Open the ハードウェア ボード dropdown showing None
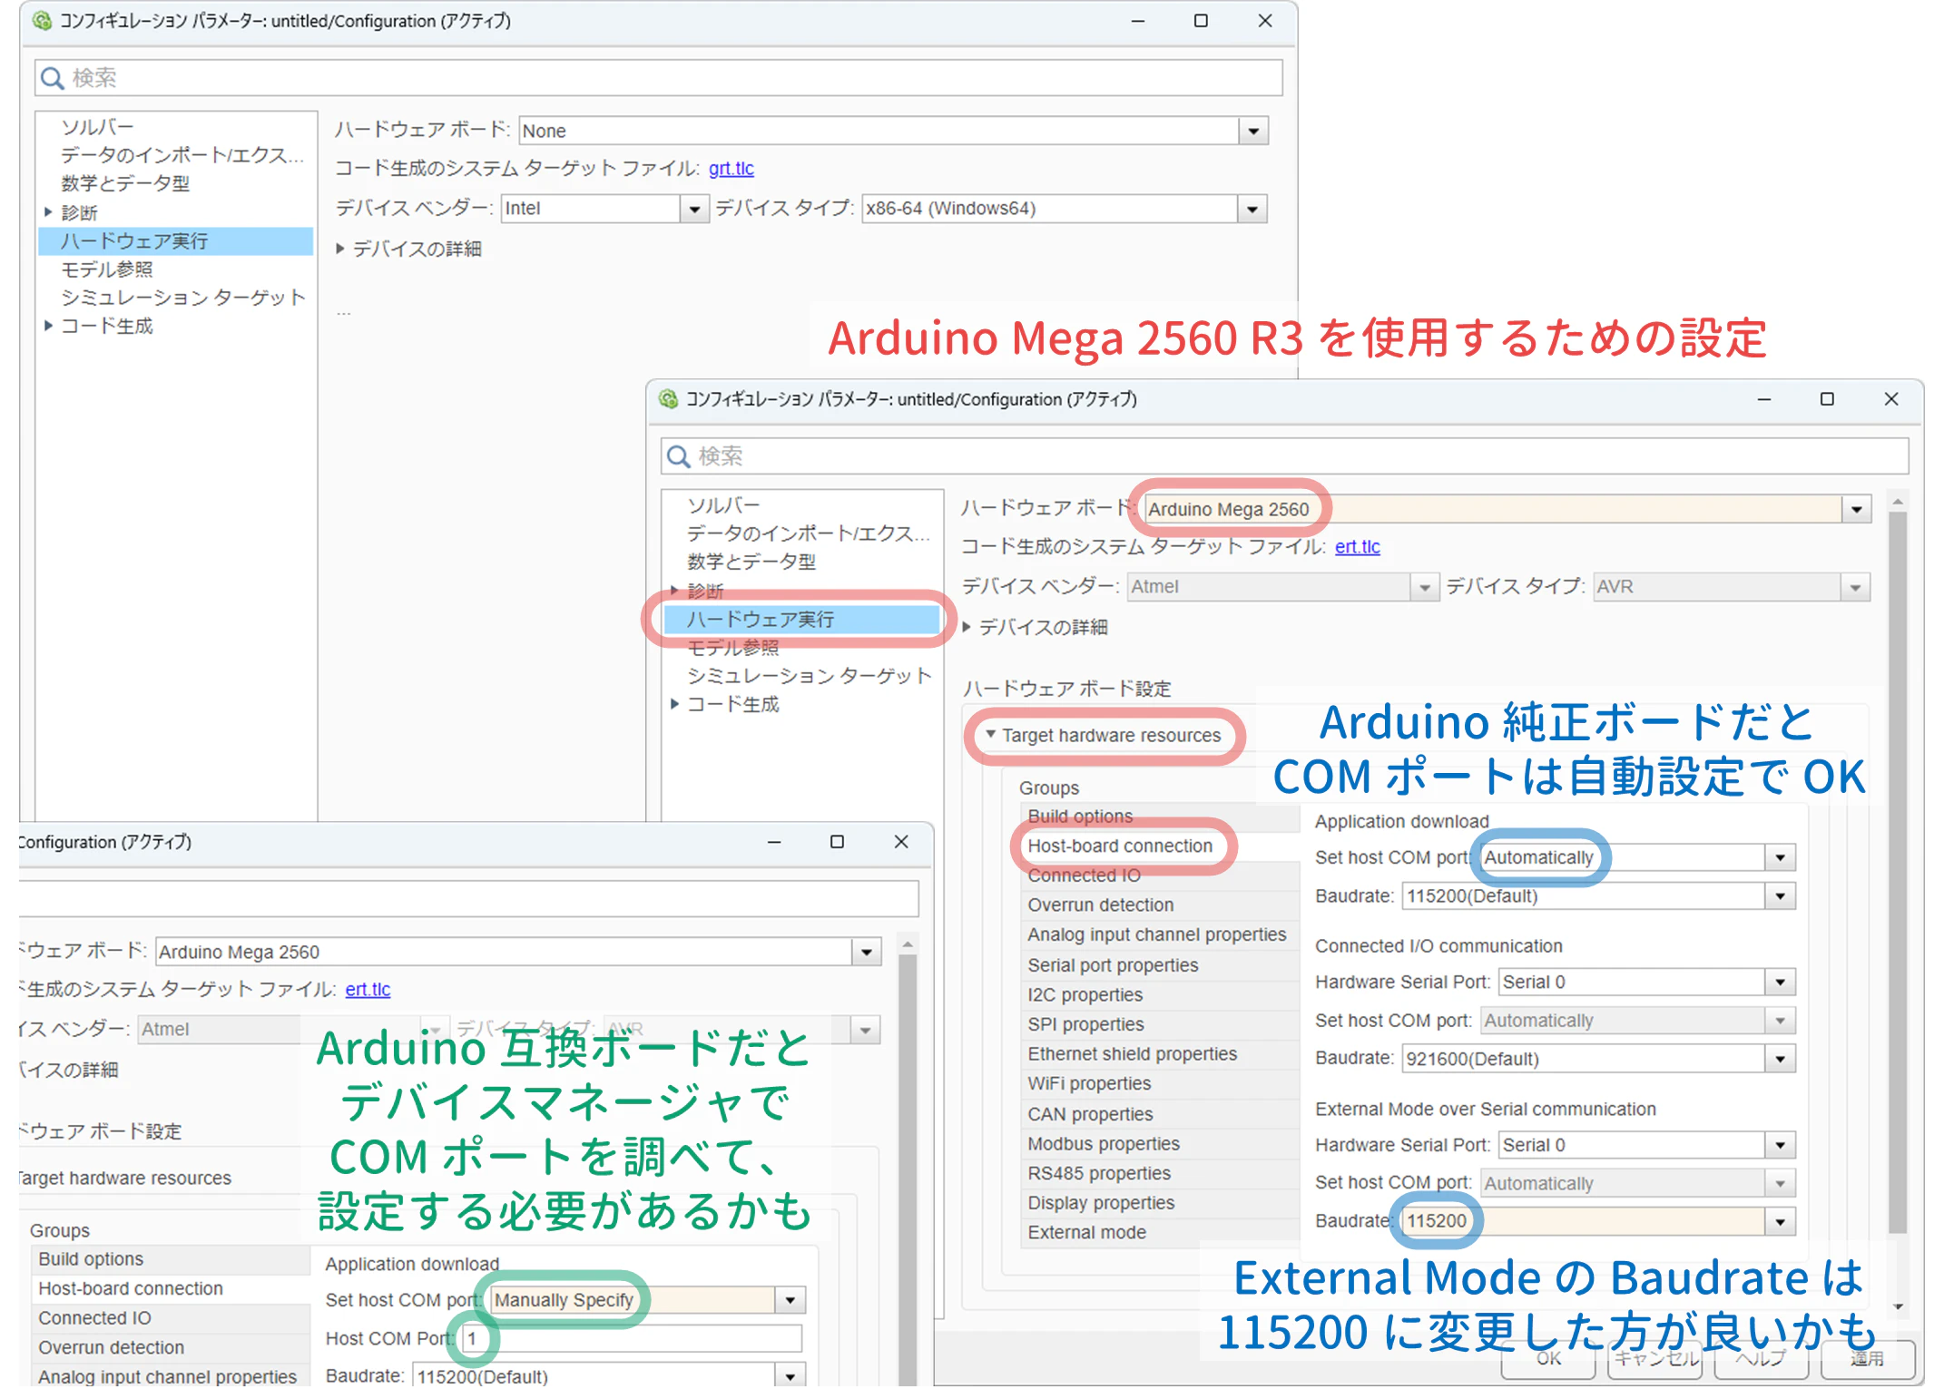The width and height of the screenshot is (1944, 1389). pyautogui.click(x=1252, y=131)
